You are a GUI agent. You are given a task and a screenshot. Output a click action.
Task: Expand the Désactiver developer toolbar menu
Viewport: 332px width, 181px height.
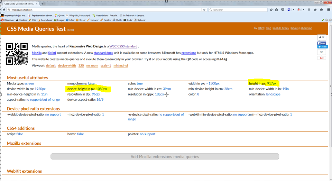point(8,20)
